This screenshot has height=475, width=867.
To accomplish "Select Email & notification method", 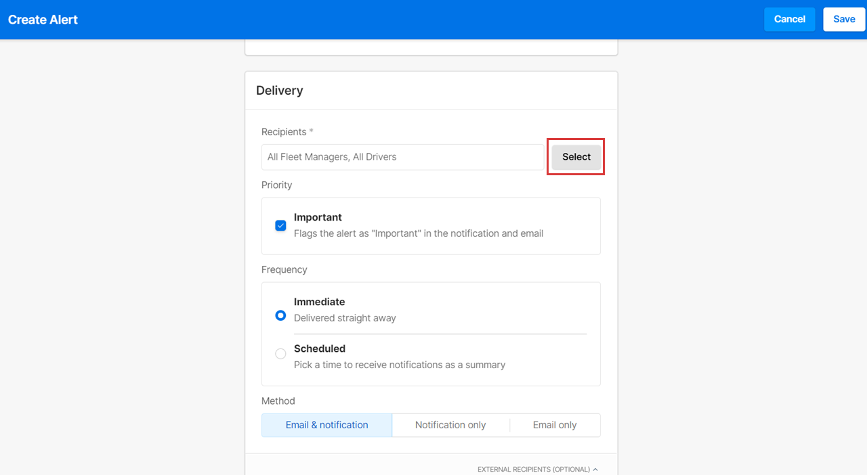I will point(326,425).
